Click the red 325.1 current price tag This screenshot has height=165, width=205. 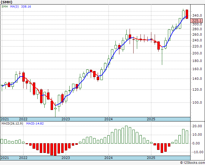197,21
